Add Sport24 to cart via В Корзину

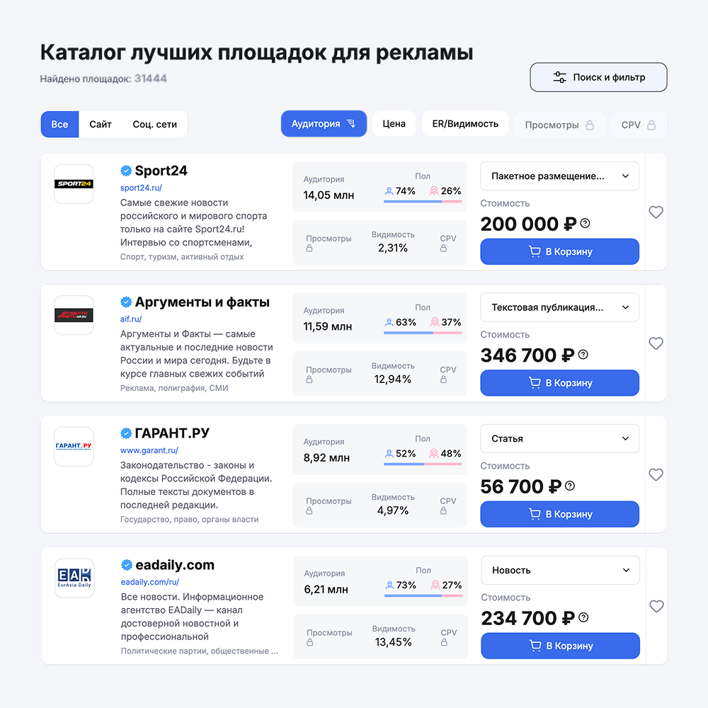559,251
